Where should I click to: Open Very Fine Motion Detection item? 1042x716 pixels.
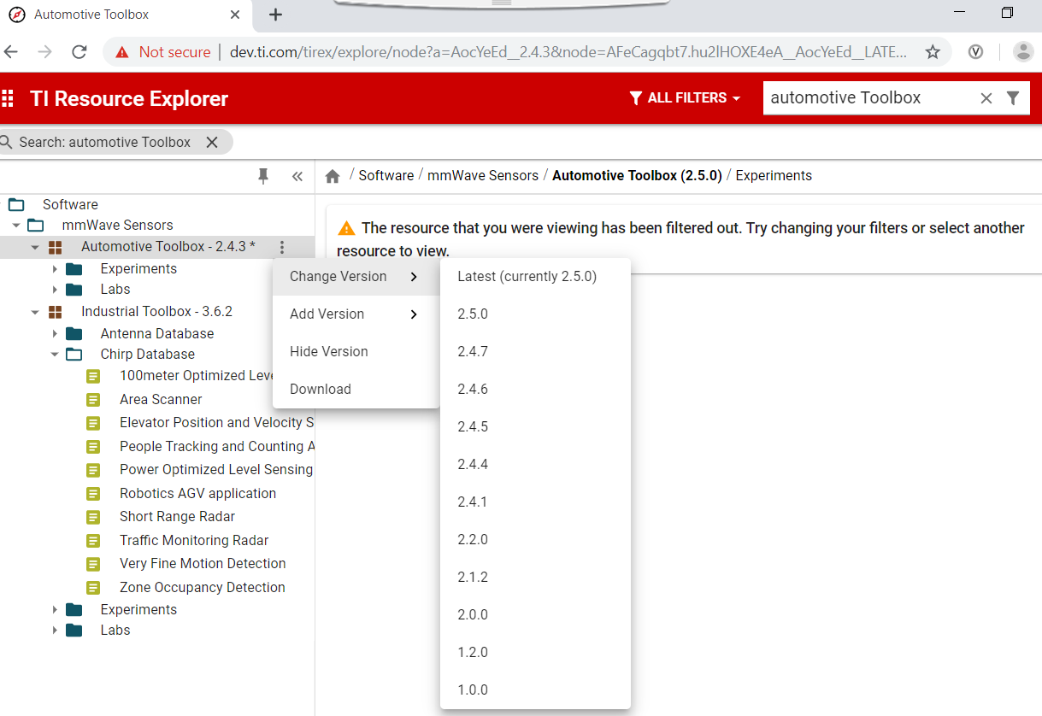click(x=203, y=564)
